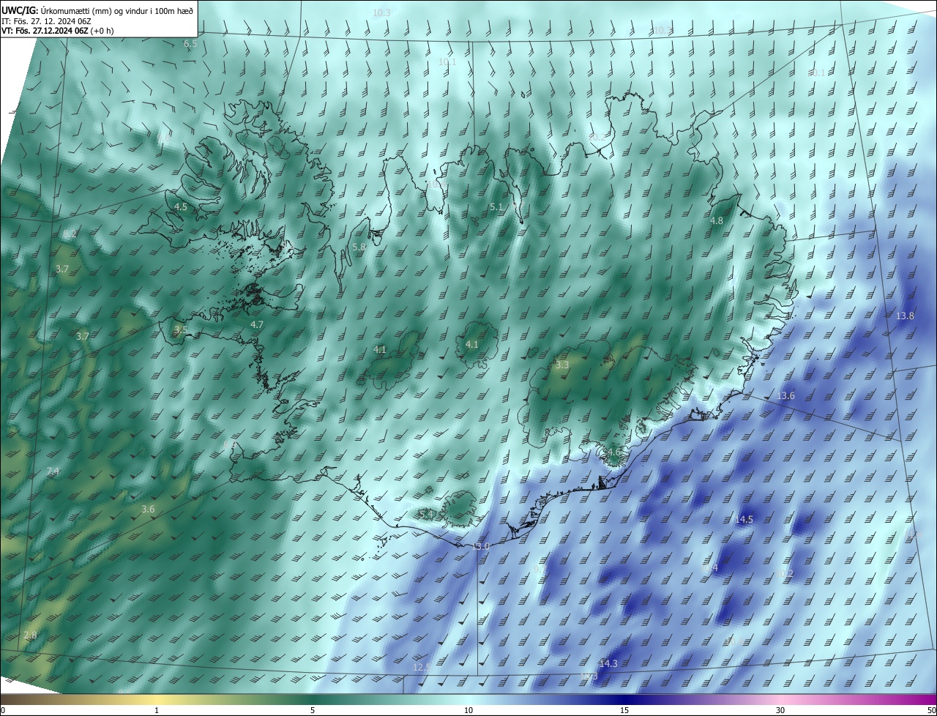Click the 10 label on the colour scale
Image resolution: width=937 pixels, height=716 pixels.
(x=468, y=710)
